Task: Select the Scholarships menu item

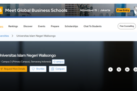Action: coord(71,26)
